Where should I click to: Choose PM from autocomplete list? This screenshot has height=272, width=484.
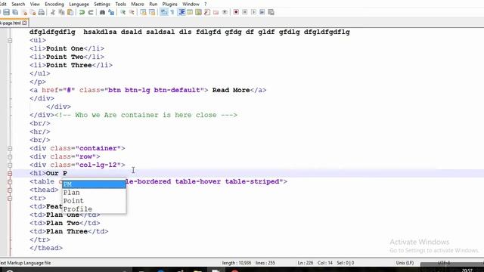click(x=94, y=184)
